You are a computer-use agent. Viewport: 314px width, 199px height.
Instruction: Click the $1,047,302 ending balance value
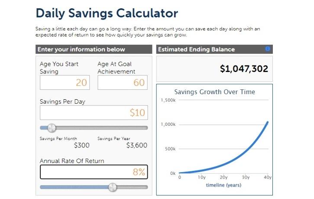pos(244,69)
